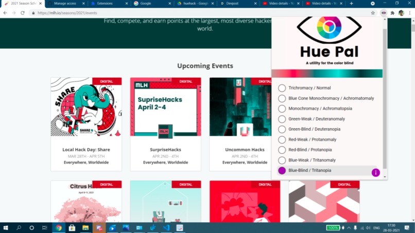Click the browser forward arrow
The width and height of the screenshot is (415, 233).
click(x=14, y=13)
